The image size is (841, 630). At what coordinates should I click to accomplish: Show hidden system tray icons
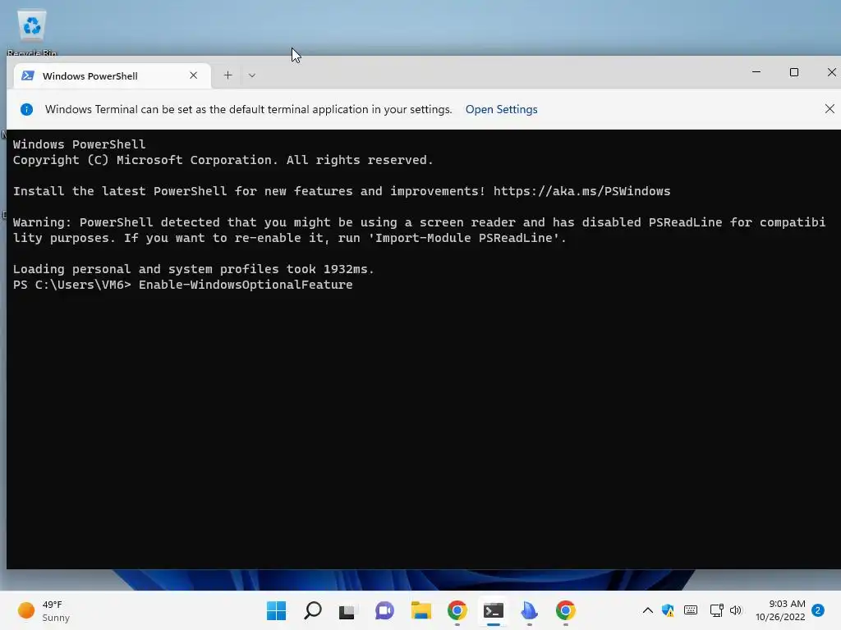(647, 610)
